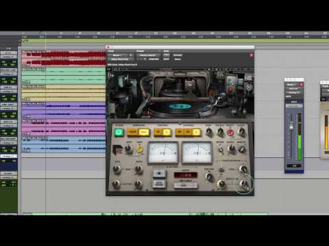The height and width of the screenshot is (246, 329).
Task: Click the Native label in the plugin header
Action: 178,59
